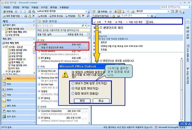
Task: Click the 취소 button in the dialog
Action: (101, 101)
